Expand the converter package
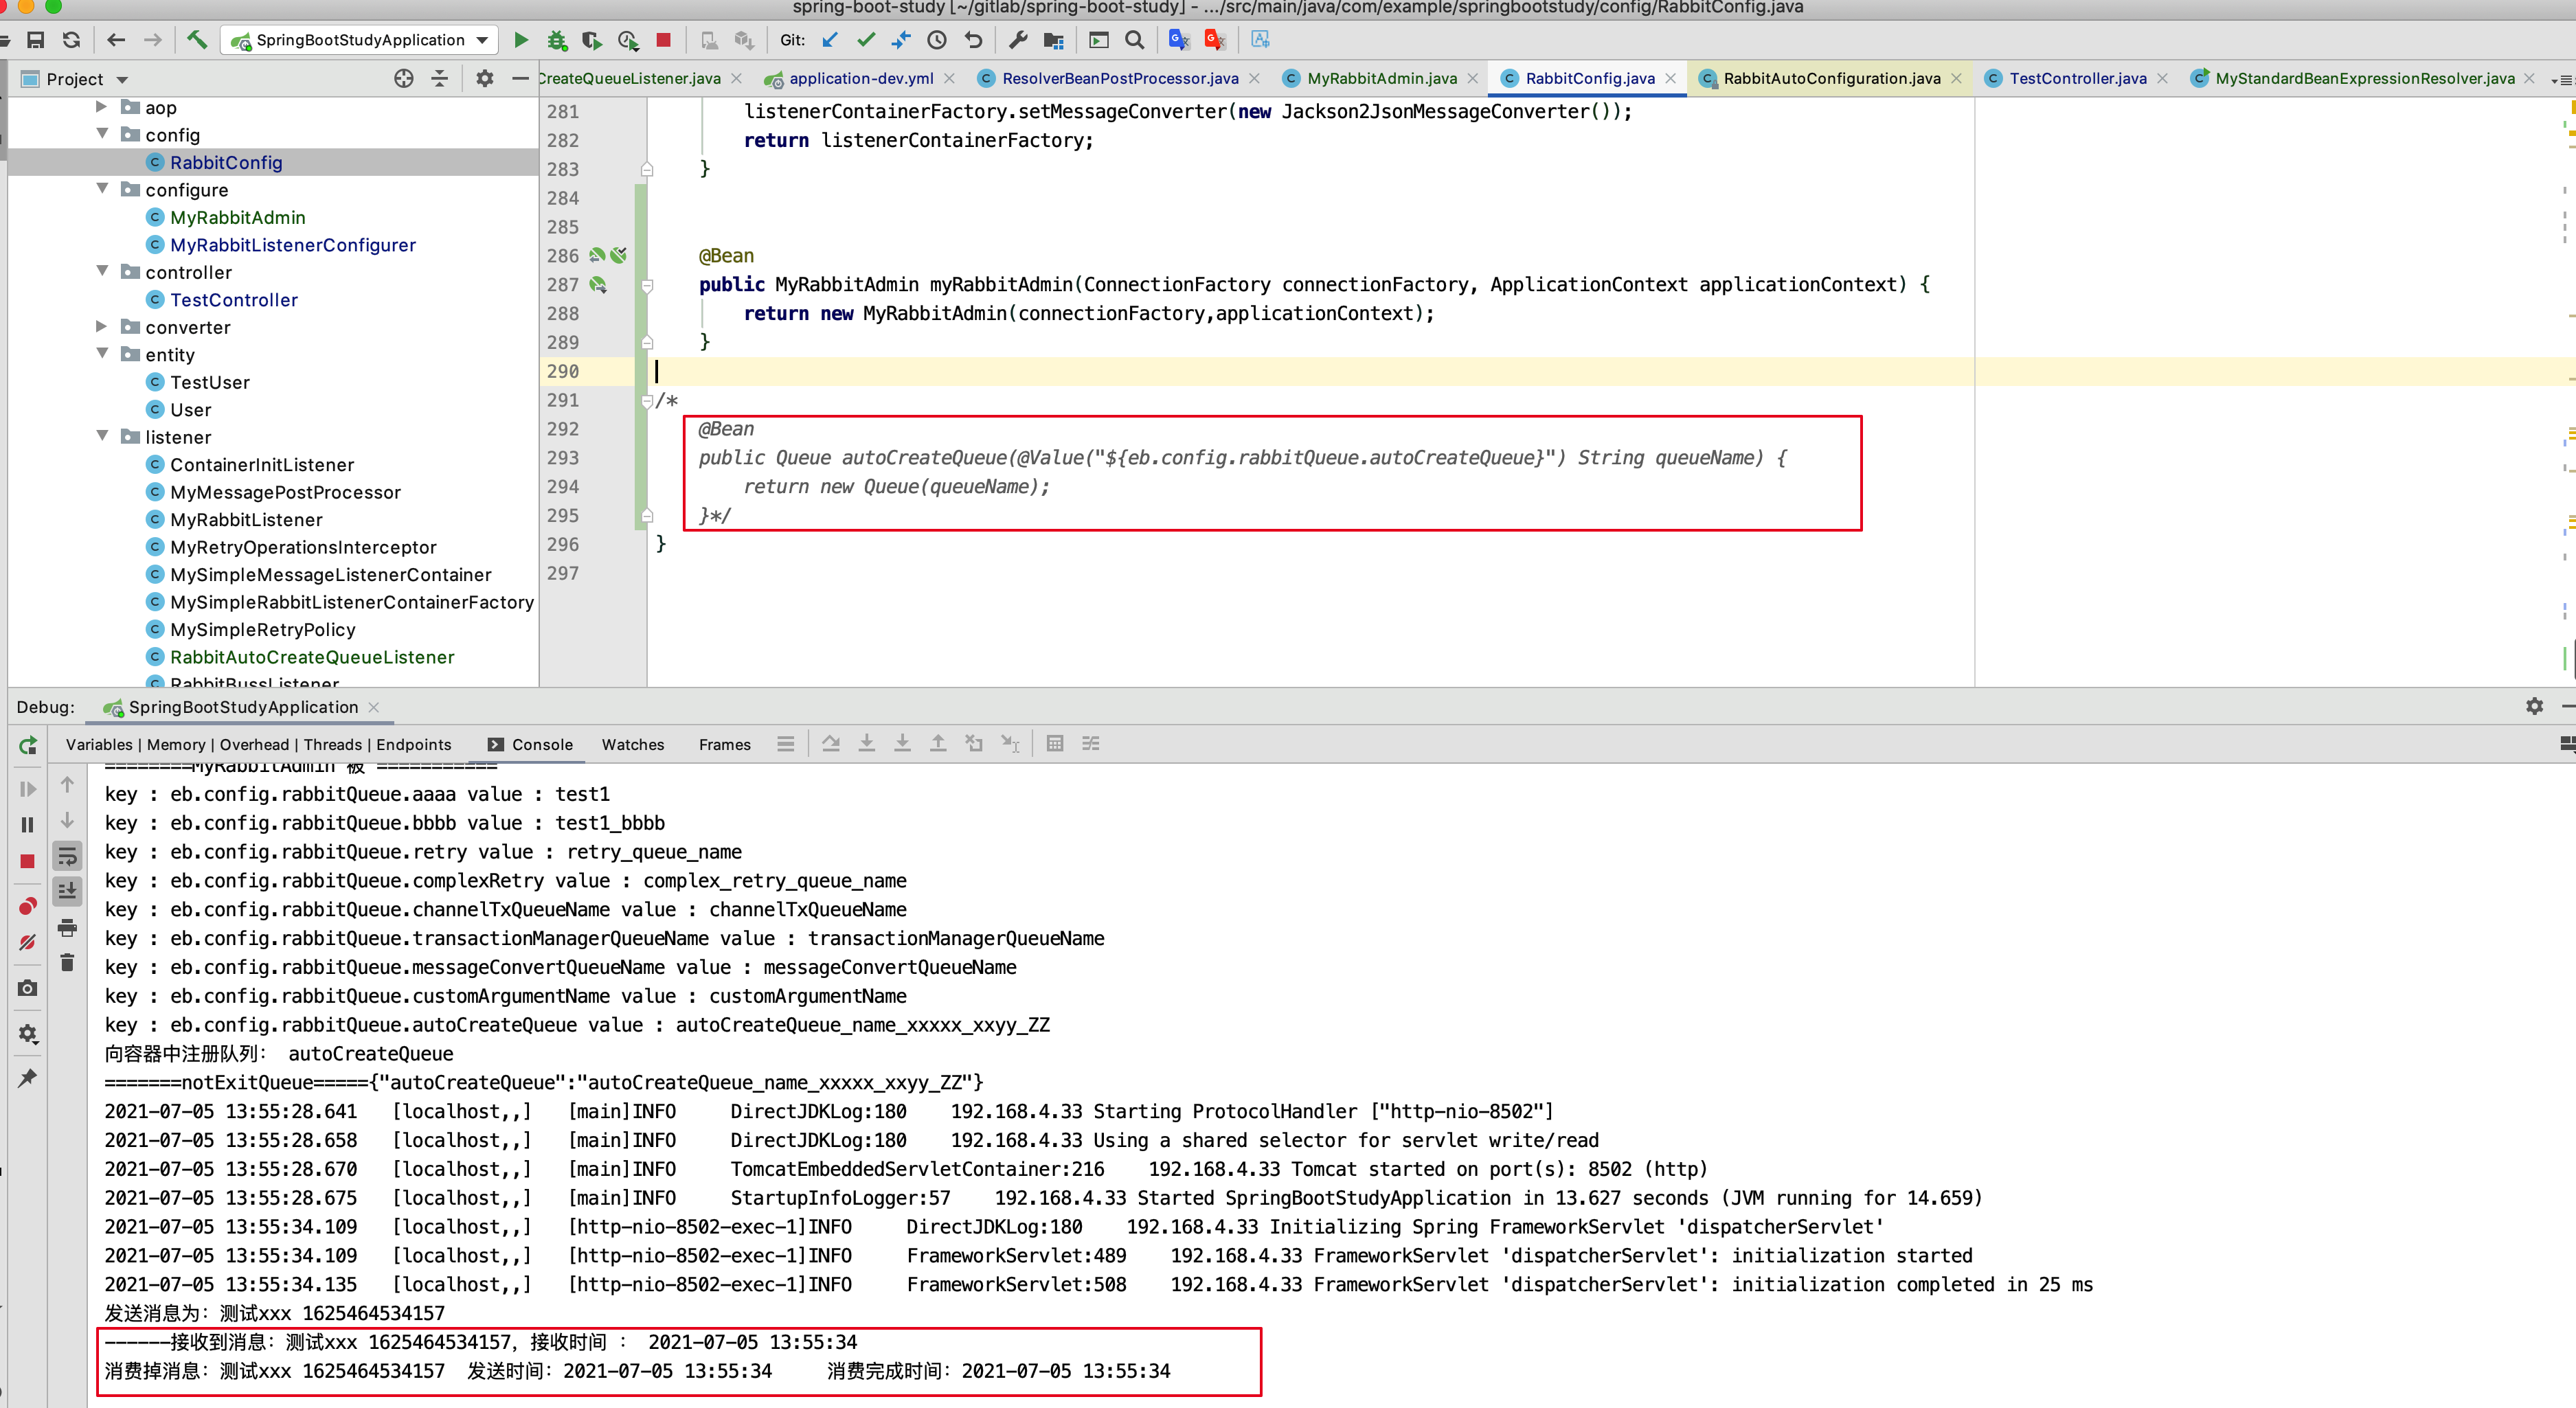Screen dimensions: 2576x1408 (x=101, y=327)
